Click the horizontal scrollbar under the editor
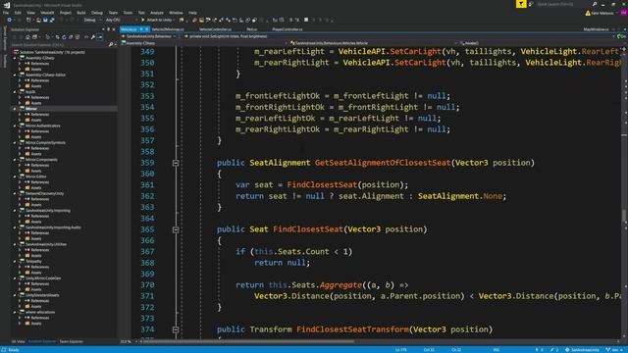Viewport: 628px width, 353px height. (248, 341)
